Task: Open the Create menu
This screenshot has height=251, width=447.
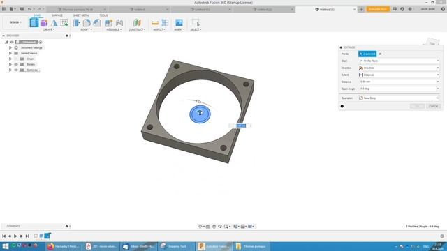Action: [x=48, y=29]
